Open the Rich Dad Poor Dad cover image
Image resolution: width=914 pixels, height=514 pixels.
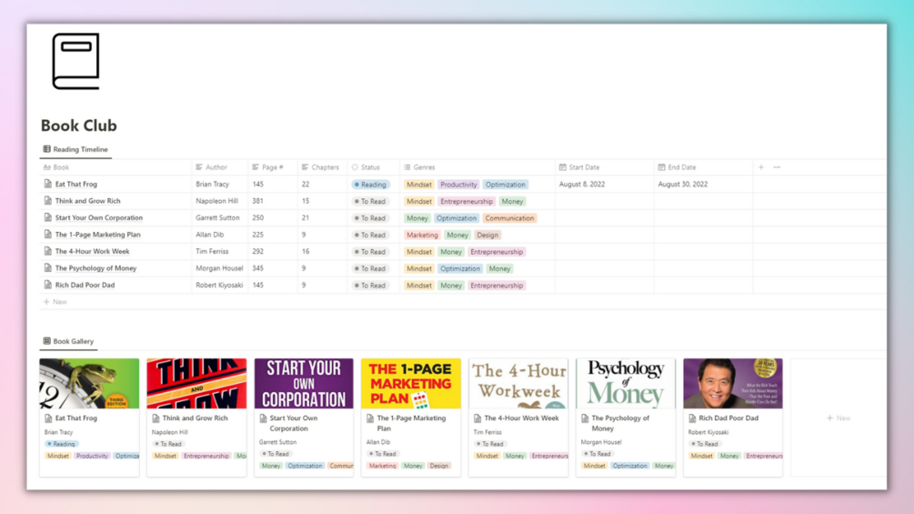(733, 384)
